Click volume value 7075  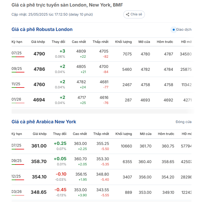(127, 54)
